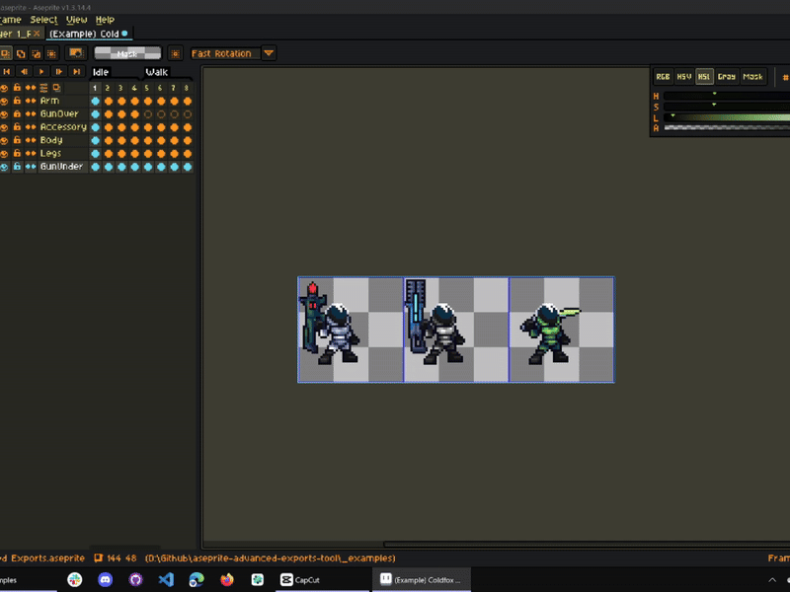
Task: Toggle continuous mode on the Body layer
Action: [x=31, y=141]
